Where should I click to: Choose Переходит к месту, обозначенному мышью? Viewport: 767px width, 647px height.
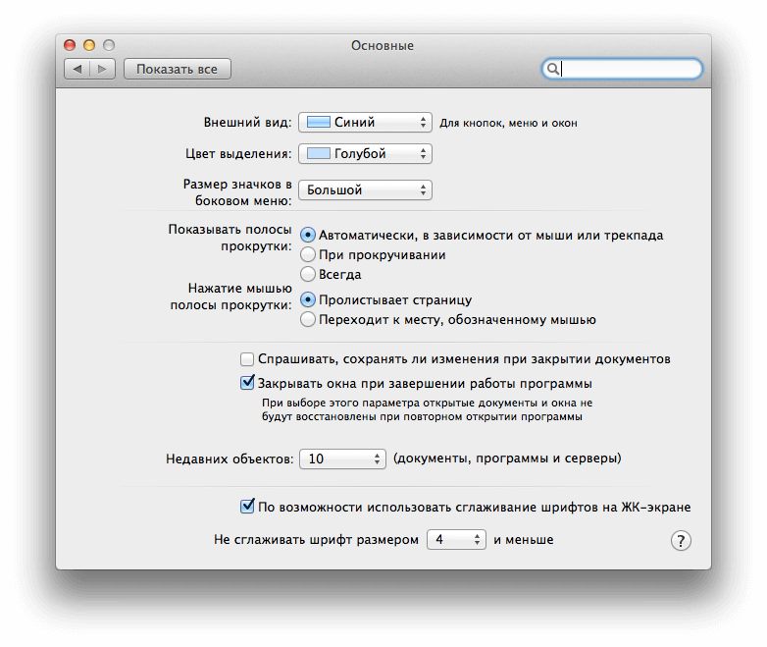coord(308,319)
